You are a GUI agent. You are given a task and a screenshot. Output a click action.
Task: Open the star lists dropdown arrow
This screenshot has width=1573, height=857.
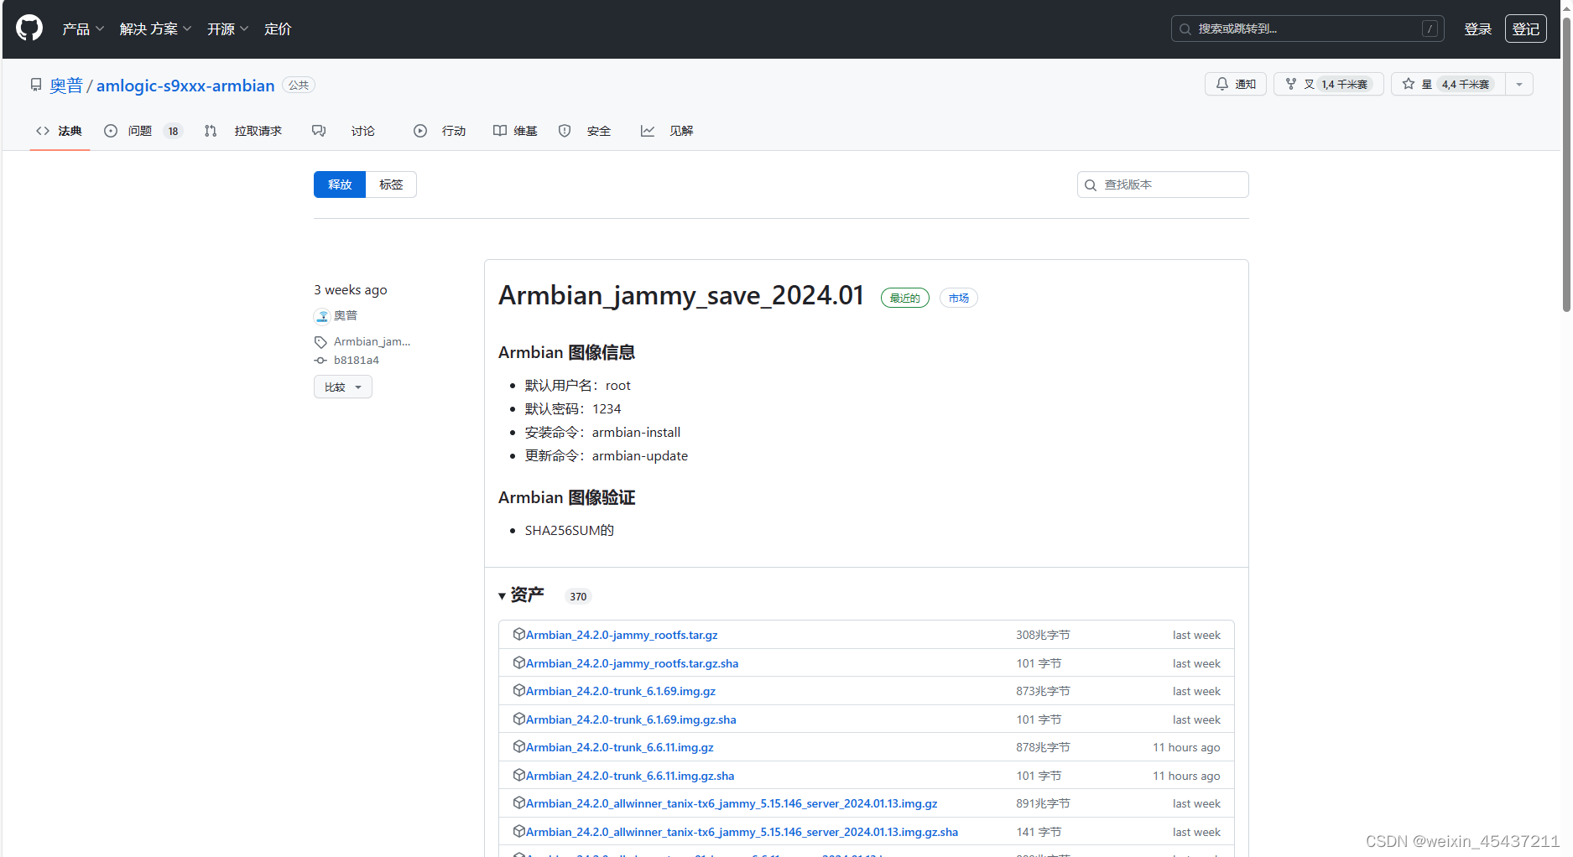pyautogui.click(x=1519, y=84)
